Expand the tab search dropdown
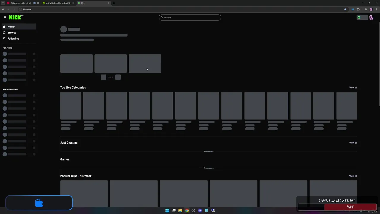The image size is (380, 214). pyautogui.click(x=3, y=3)
